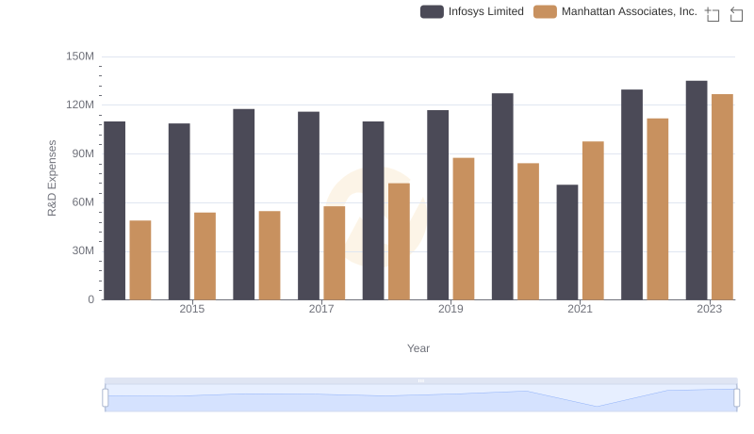Click the Infosys bar for 2015
The height and width of the screenshot is (434, 754).
tap(179, 212)
